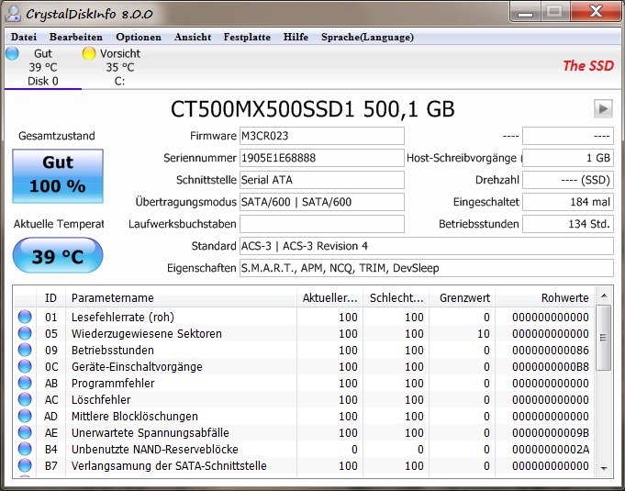Click the scrollbar up arrow in SMART list
This screenshot has height=491, width=625.
(604, 296)
